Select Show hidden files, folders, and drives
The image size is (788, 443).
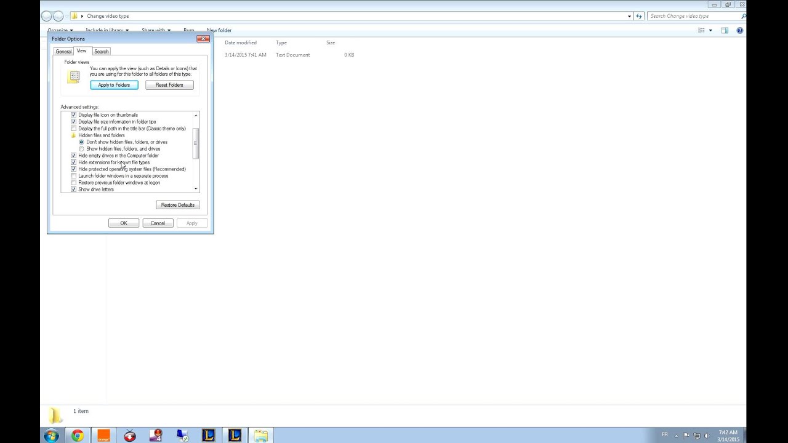81,148
